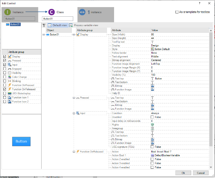Click the Attribute column header
The height and width of the screenshot is (178, 215).
[x=131, y=30]
